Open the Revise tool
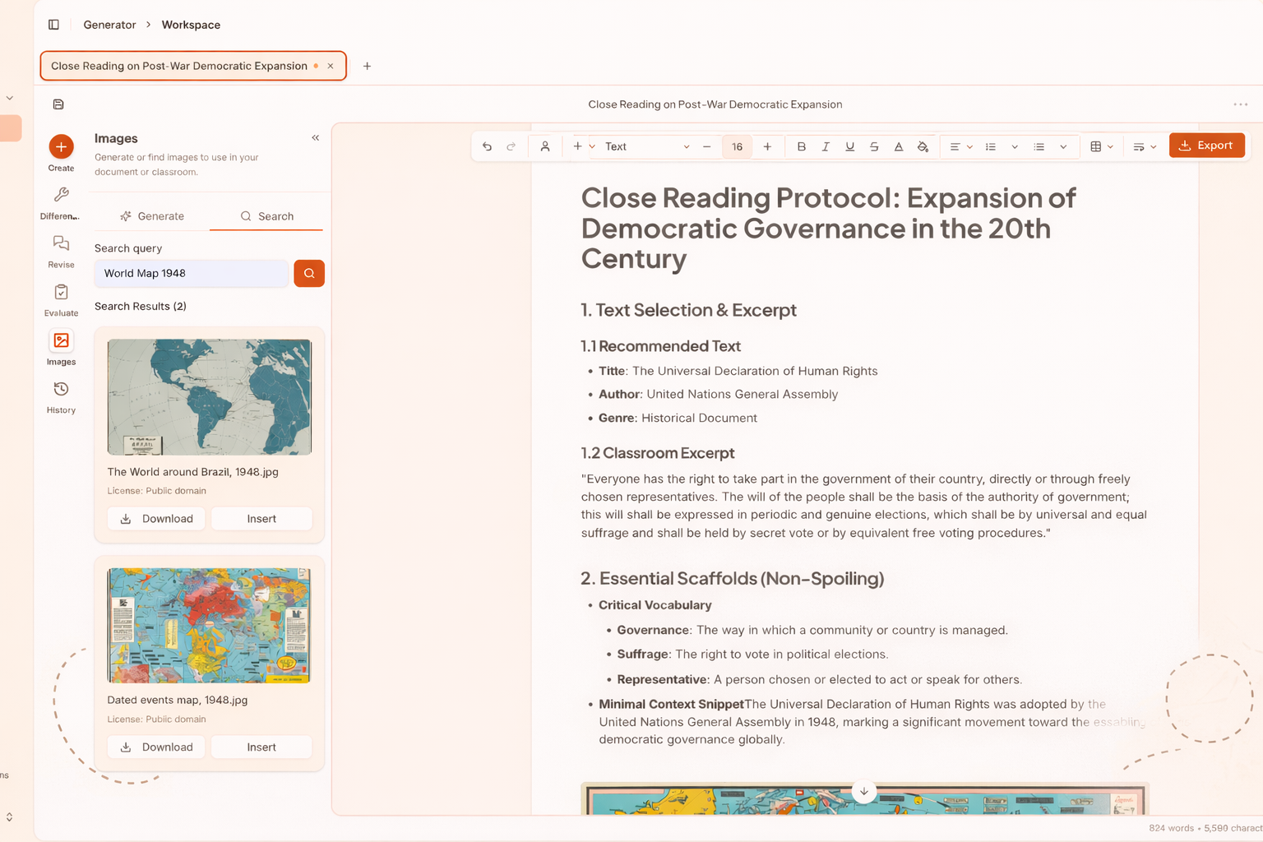1263x842 pixels. click(x=61, y=252)
